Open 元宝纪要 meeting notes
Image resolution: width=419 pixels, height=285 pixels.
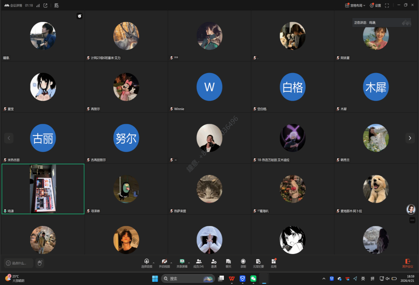[258, 263]
